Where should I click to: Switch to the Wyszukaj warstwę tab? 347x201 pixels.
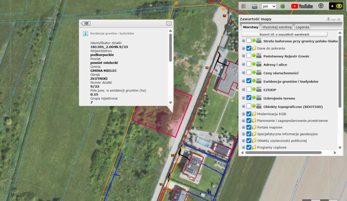point(277,27)
